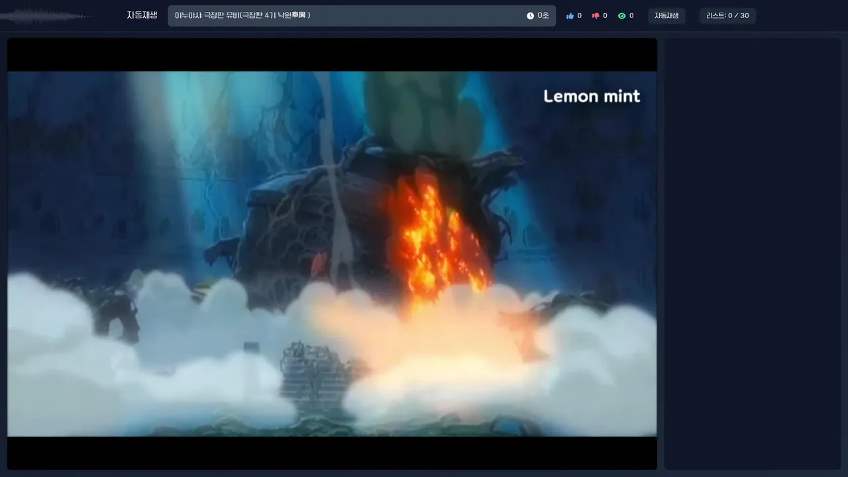Click the 0초 elapsed time value
The height and width of the screenshot is (477, 848).
coord(543,16)
